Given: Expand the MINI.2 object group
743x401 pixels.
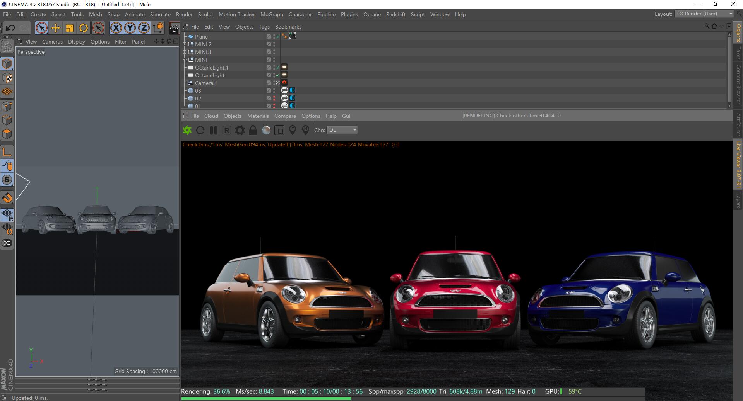Looking at the screenshot, I should coord(185,44).
